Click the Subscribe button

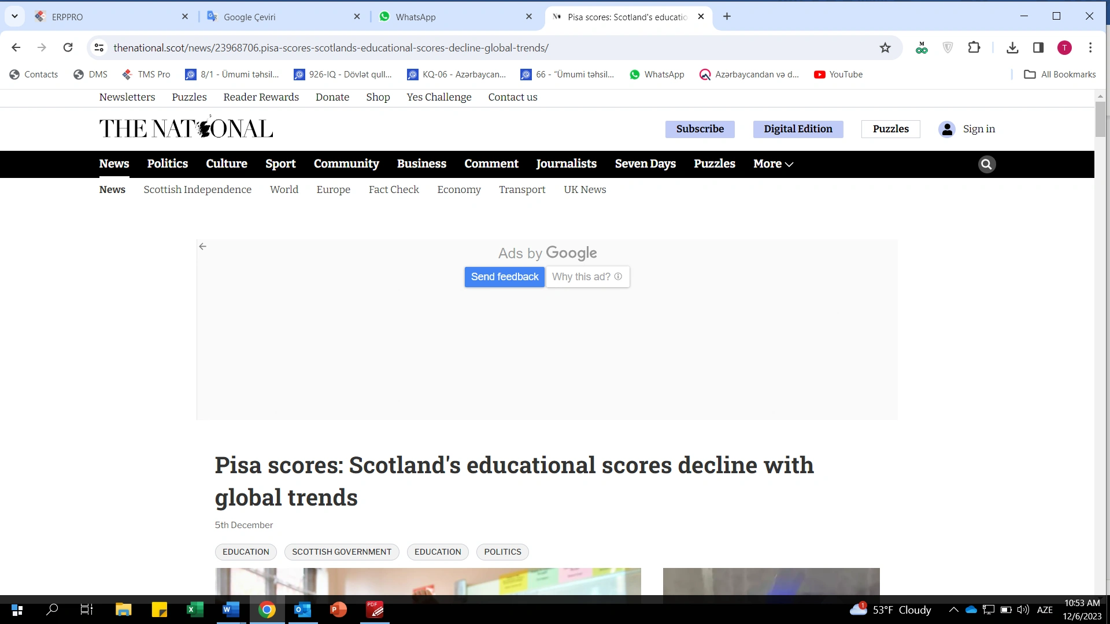pyautogui.click(x=700, y=129)
